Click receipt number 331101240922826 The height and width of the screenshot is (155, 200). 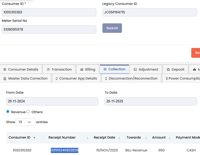64,150
